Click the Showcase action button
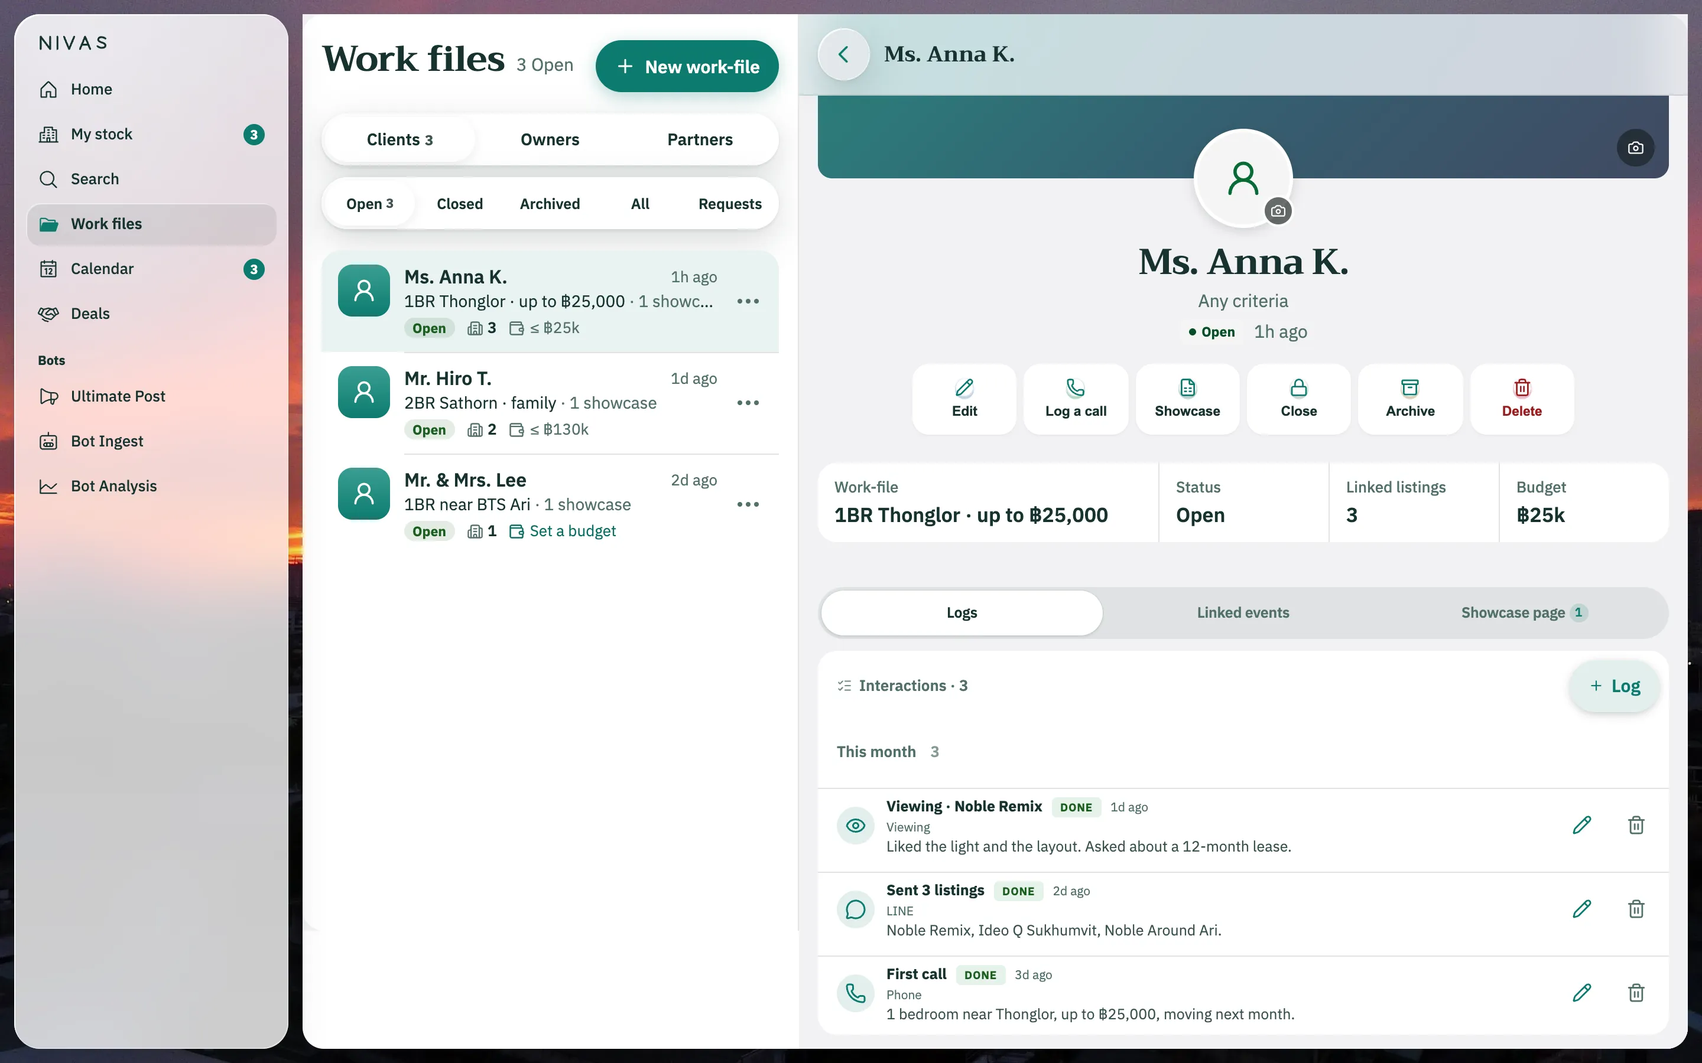This screenshot has width=1702, height=1063. tap(1187, 399)
